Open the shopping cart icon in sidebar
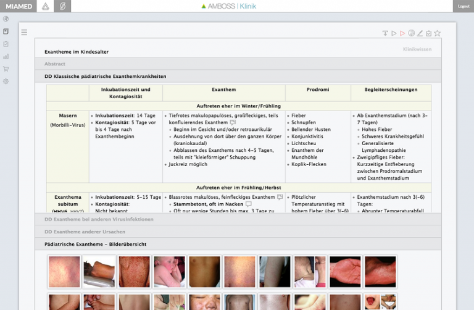 pos(6,69)
